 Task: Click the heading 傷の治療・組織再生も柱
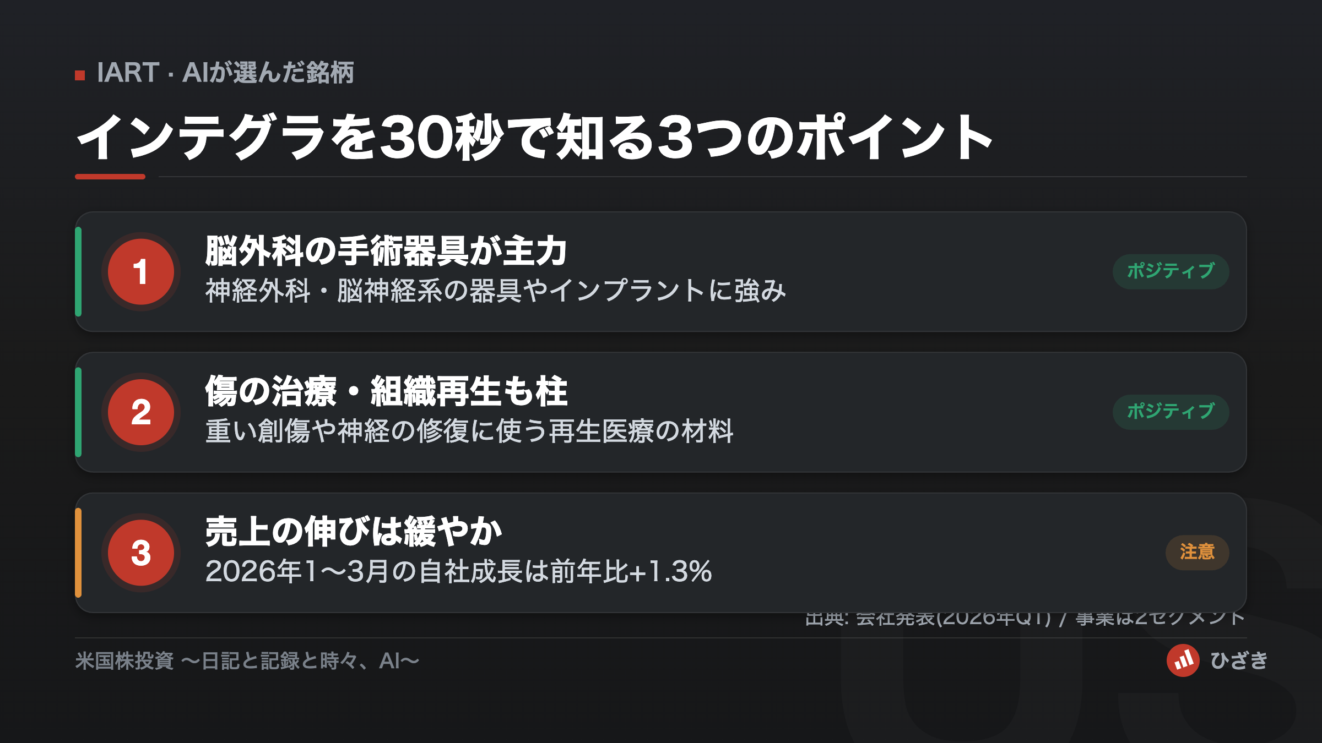point(386,391)
